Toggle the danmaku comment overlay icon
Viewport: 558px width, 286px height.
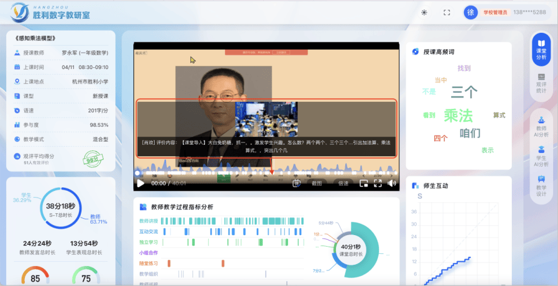click(x=297, y=183)
